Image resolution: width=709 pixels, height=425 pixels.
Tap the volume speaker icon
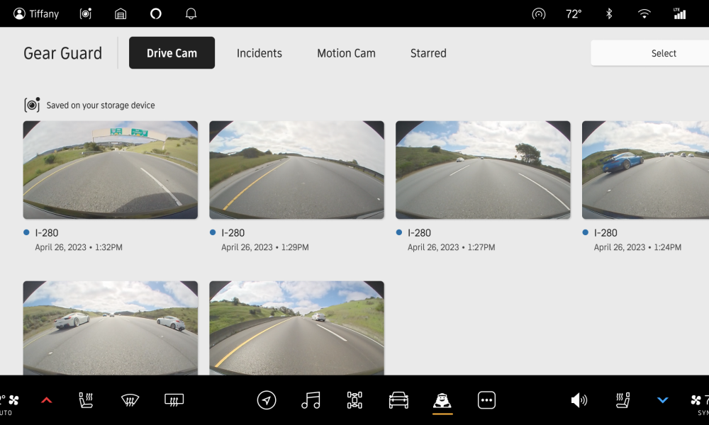tap(579, 400)
